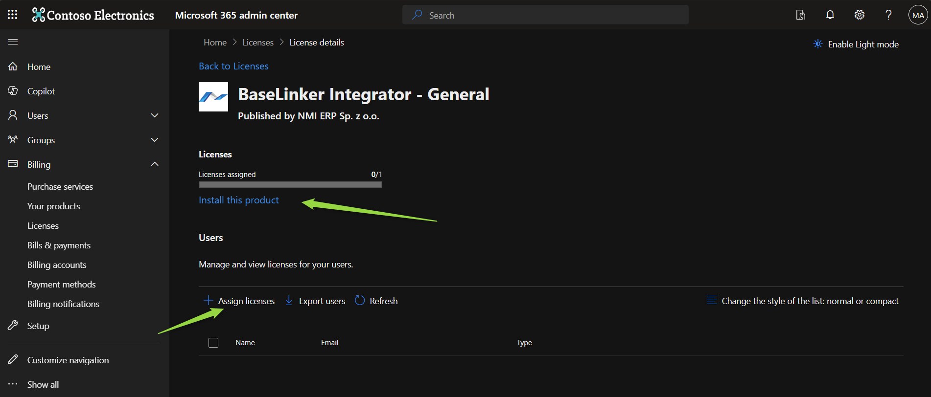
Task: Click the Home breadcrumb link
Action: coord(215,43)
